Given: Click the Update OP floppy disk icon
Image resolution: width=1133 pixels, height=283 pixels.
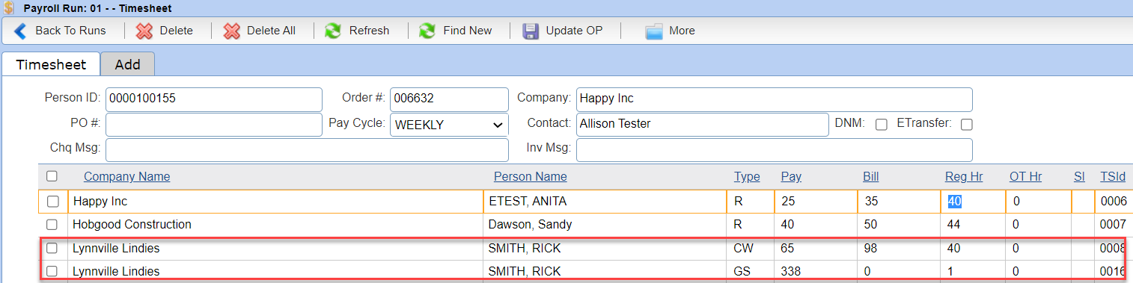Looking at the screenshot, I should (531, 31).
